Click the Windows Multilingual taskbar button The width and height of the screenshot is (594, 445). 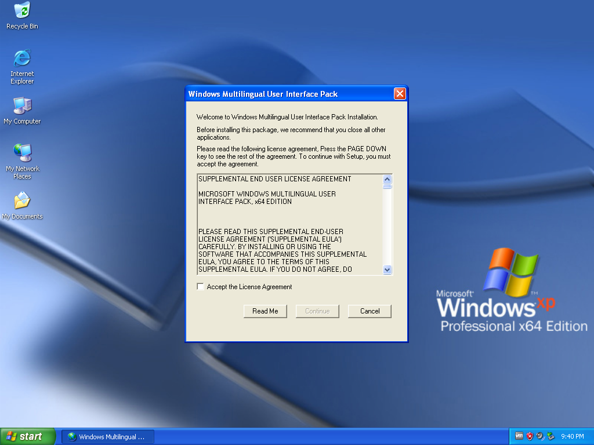tap(107, 437)
